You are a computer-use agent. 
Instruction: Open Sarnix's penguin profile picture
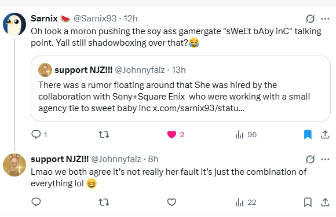tap(14, 24)
